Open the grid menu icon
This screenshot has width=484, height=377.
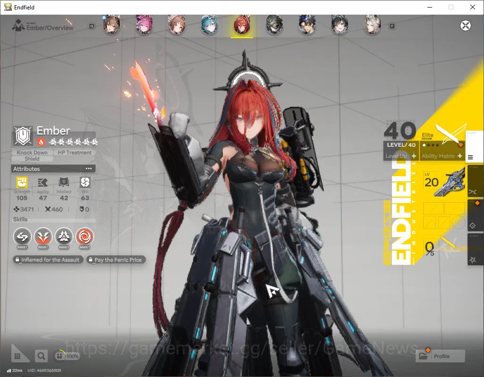coord(17,356)
